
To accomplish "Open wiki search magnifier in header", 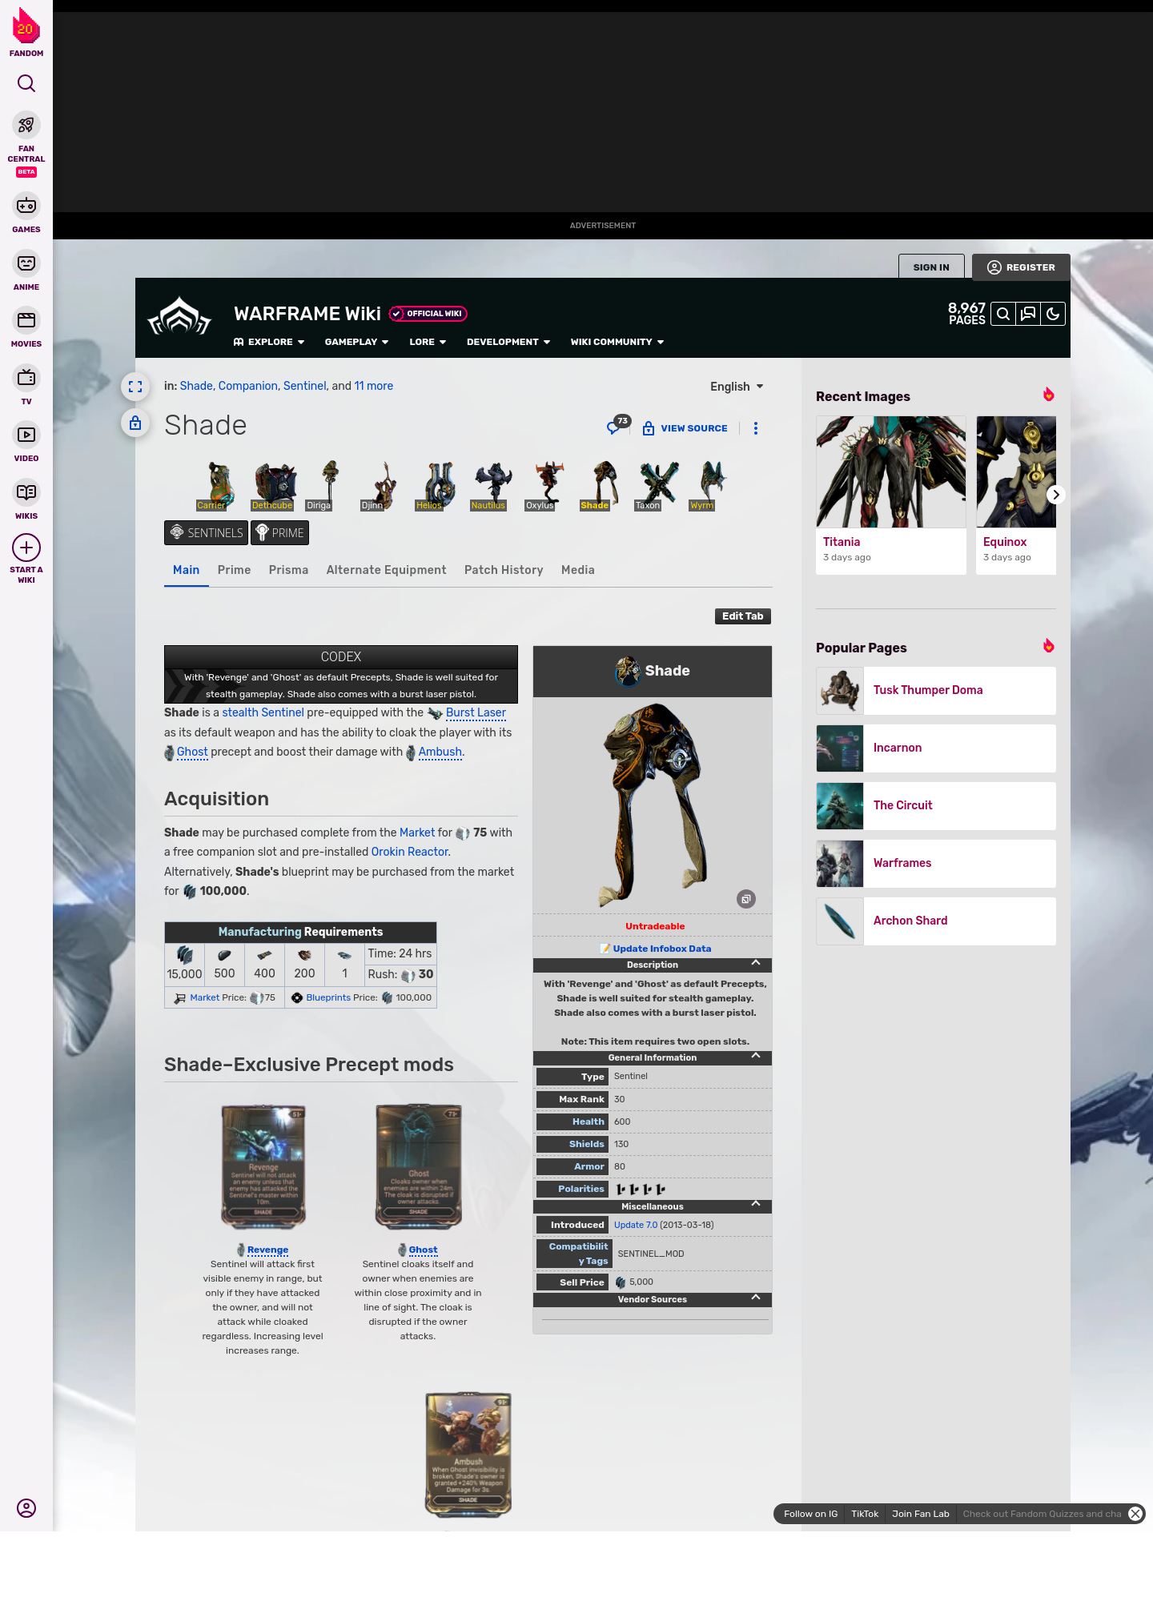I will click(1002, 314).
